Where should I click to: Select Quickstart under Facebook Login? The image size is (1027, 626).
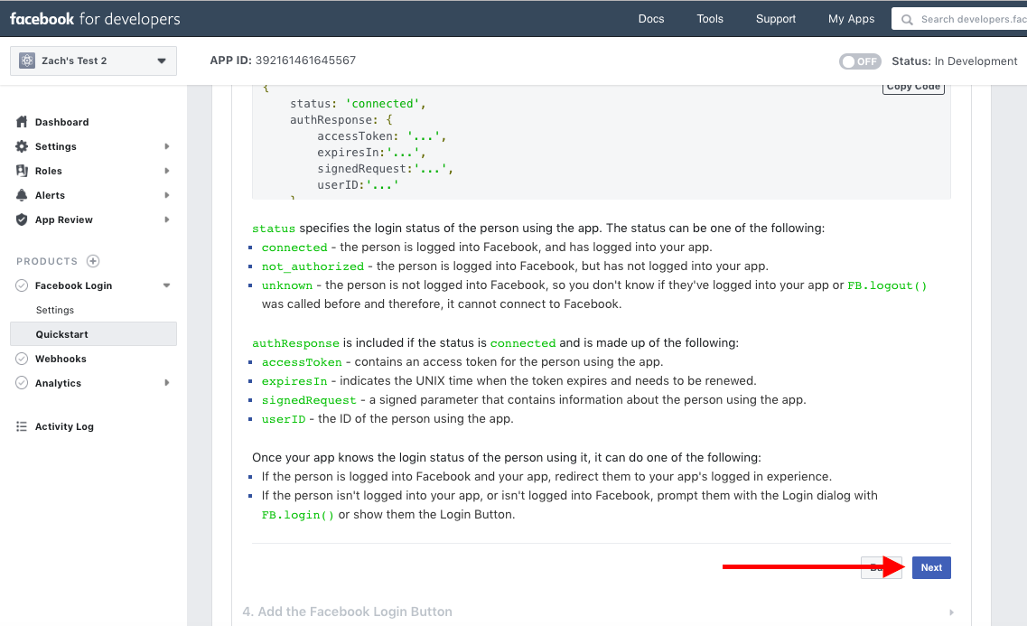[94, 334]
